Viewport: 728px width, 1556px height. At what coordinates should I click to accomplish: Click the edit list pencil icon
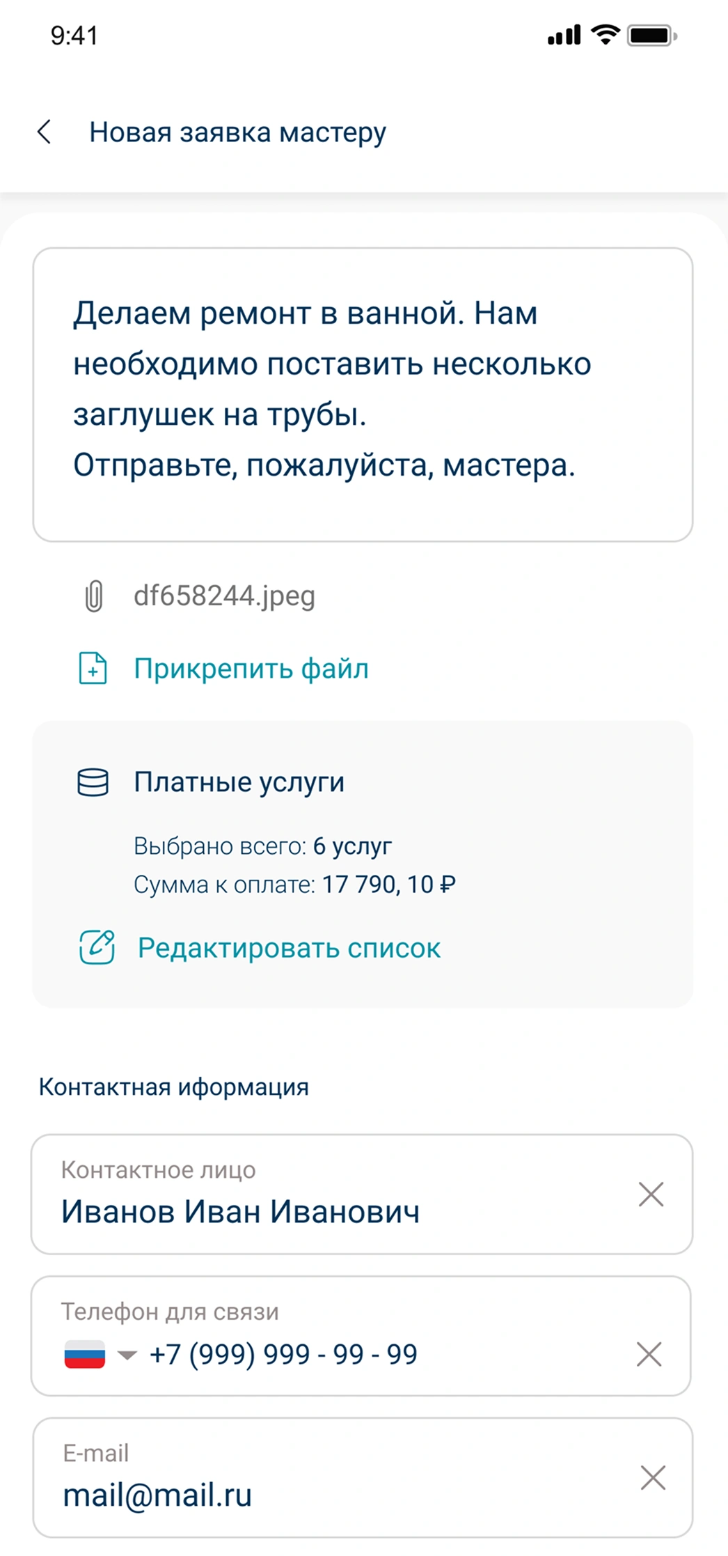(97, 947)
